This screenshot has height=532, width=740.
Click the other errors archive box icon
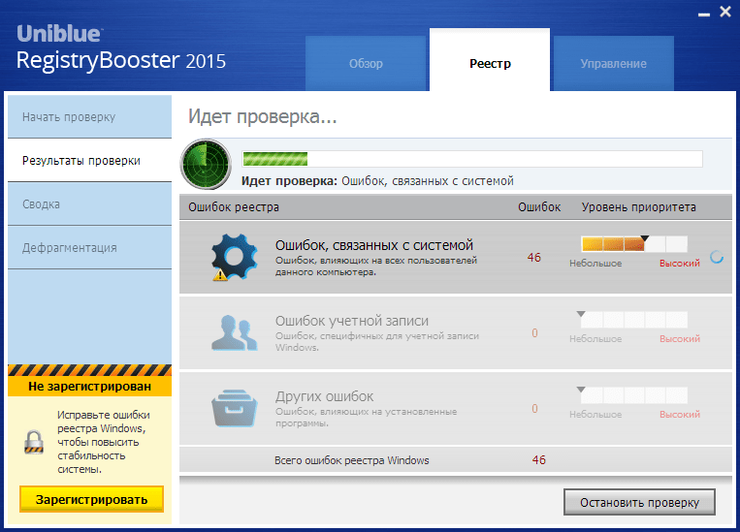point(235,408)
